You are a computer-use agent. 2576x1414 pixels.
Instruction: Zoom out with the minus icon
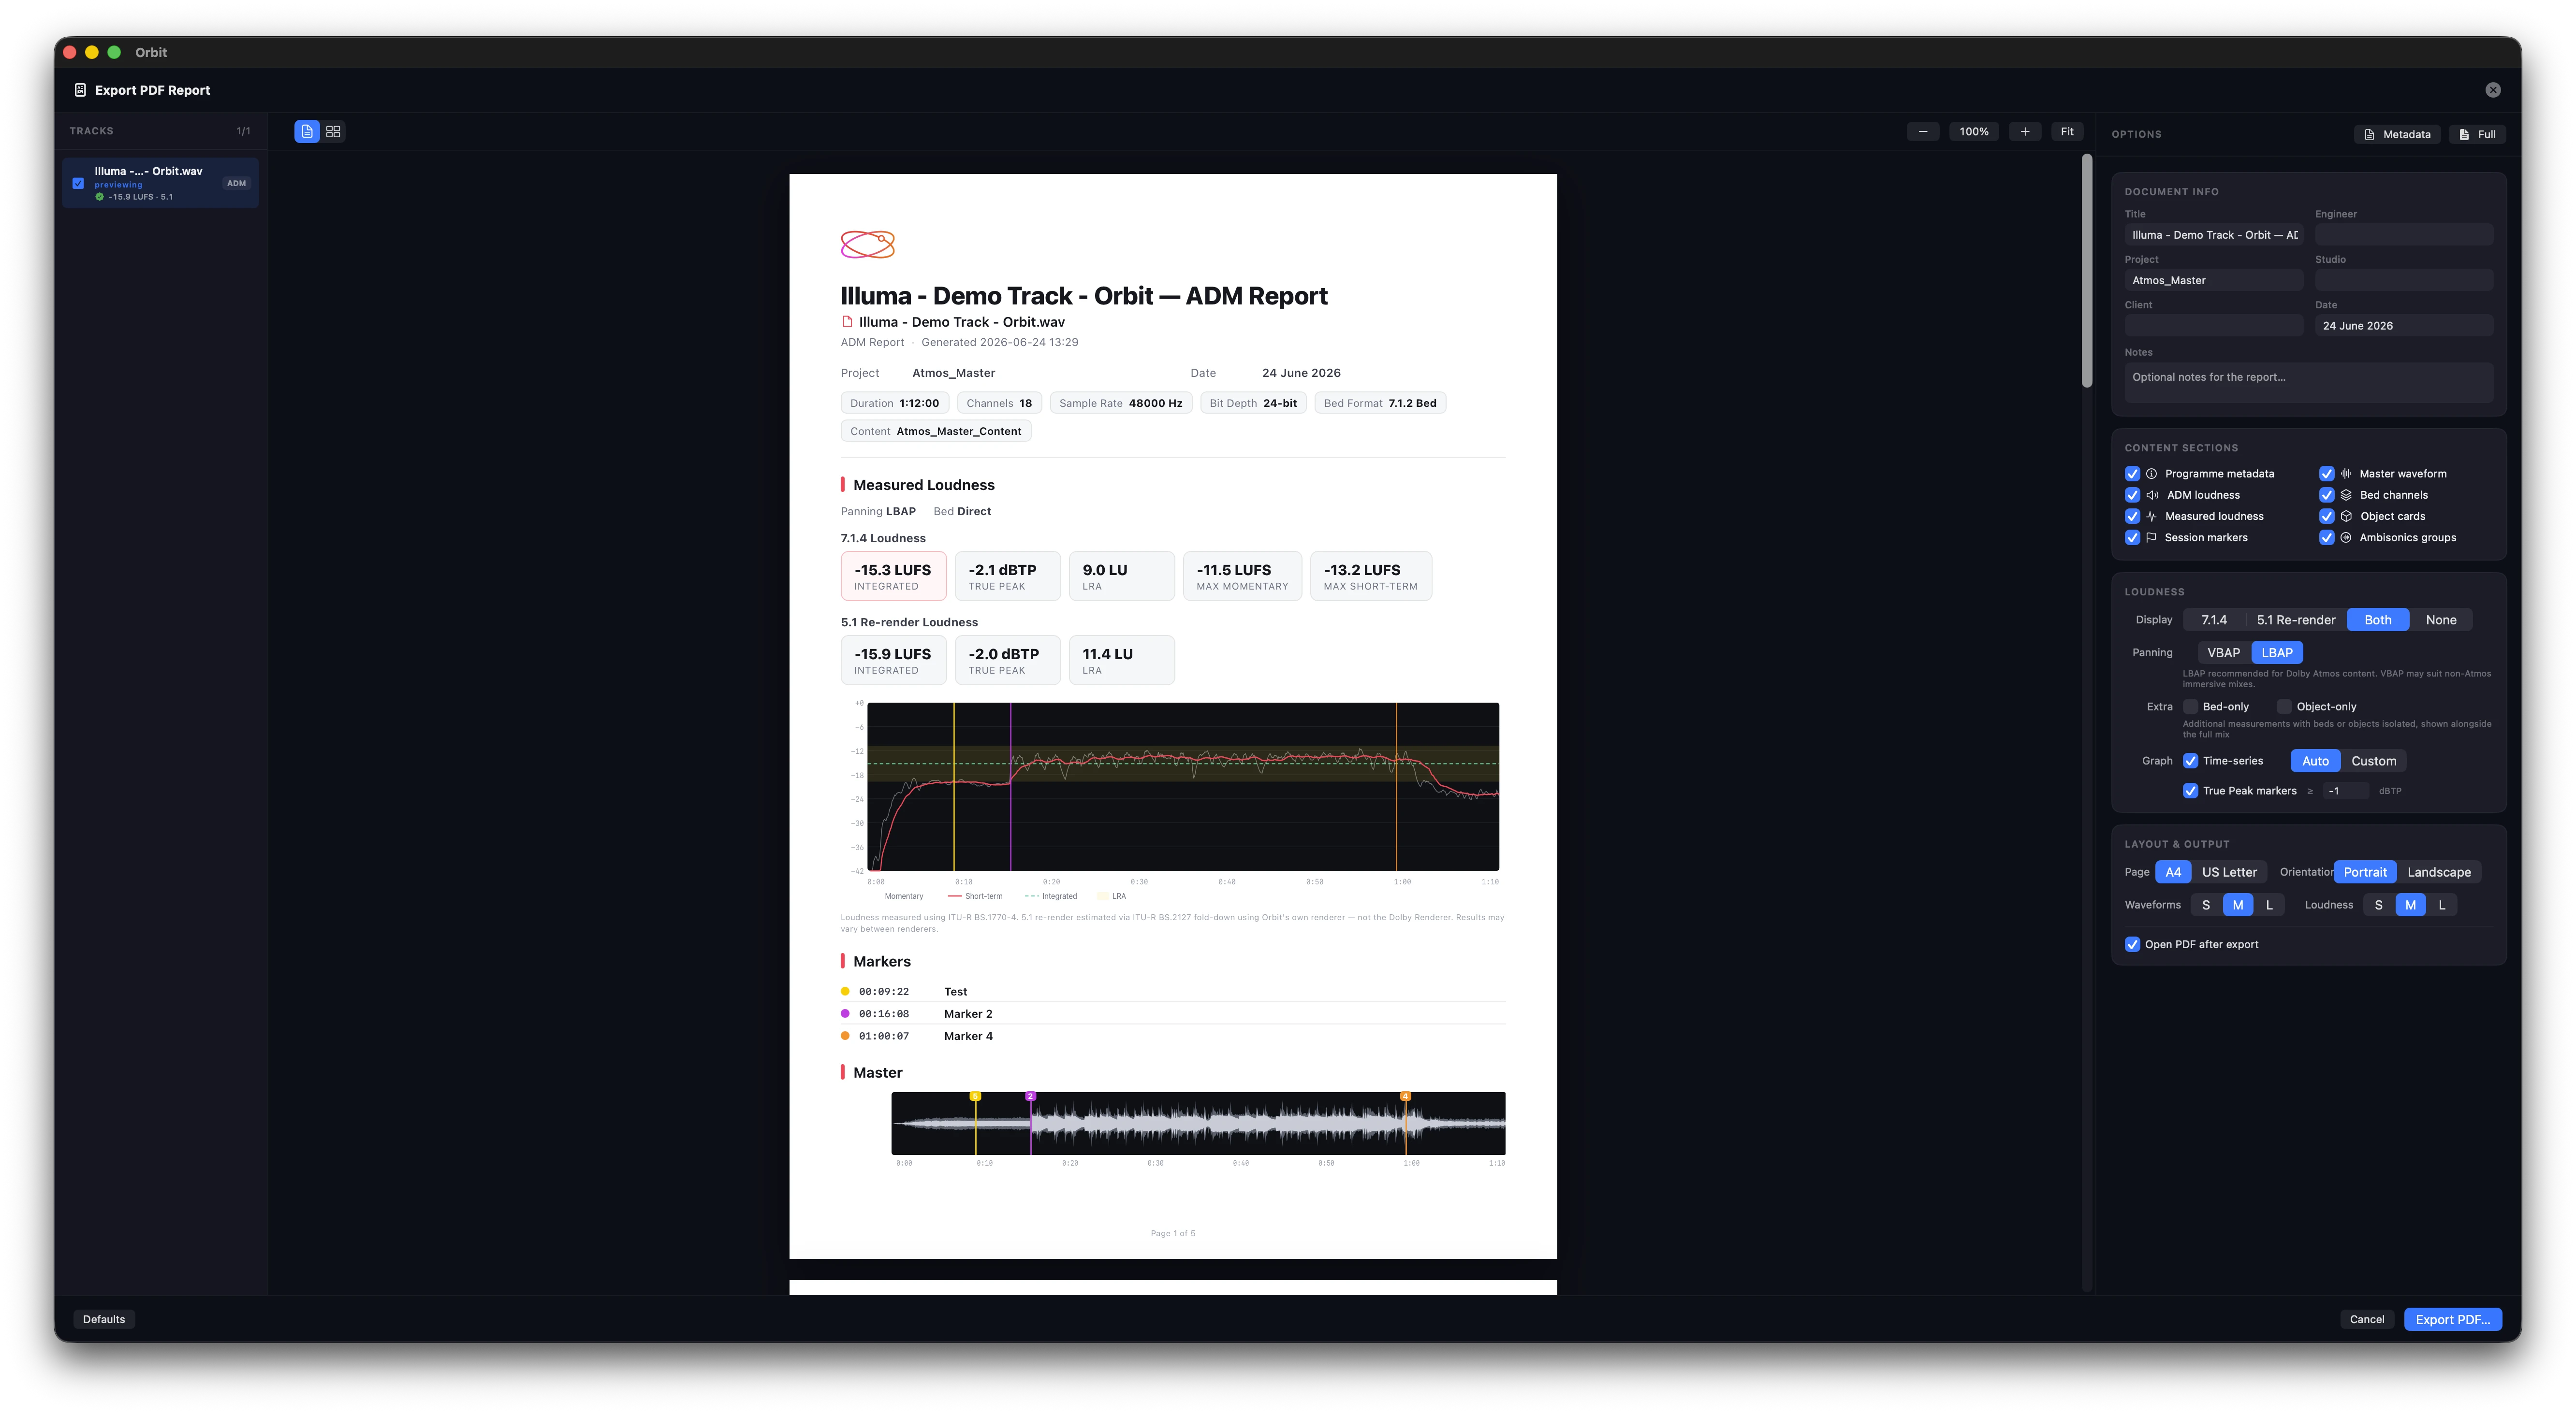pyautogui.click(x=1922, y=131)
